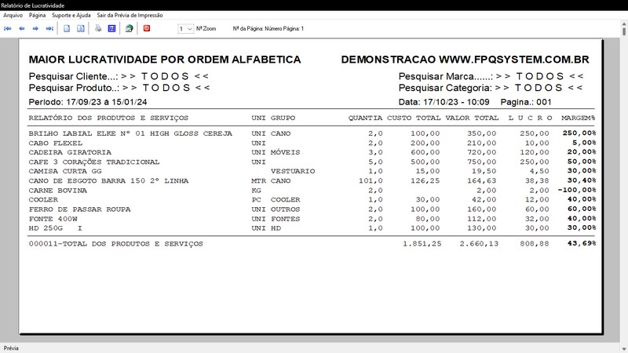The height and width of the screenshot is (353, 628).
Task: Click the CARNE BOVINA report row
Action: point(57,190)
